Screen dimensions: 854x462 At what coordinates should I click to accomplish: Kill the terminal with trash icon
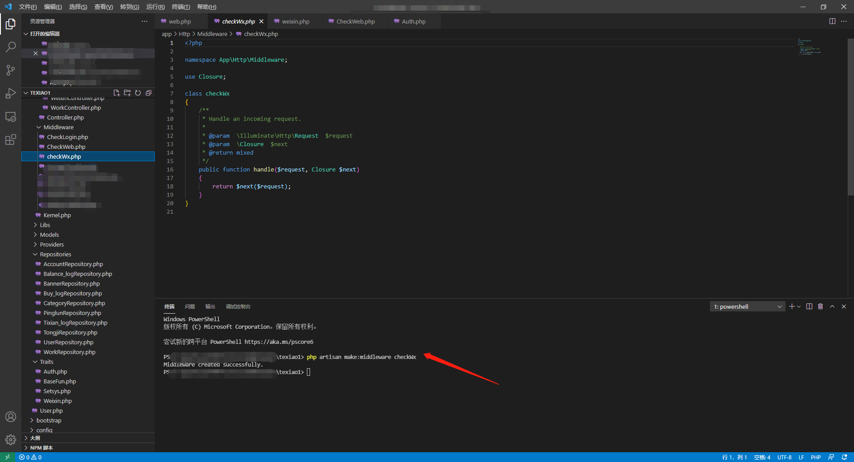coord(821,307)
